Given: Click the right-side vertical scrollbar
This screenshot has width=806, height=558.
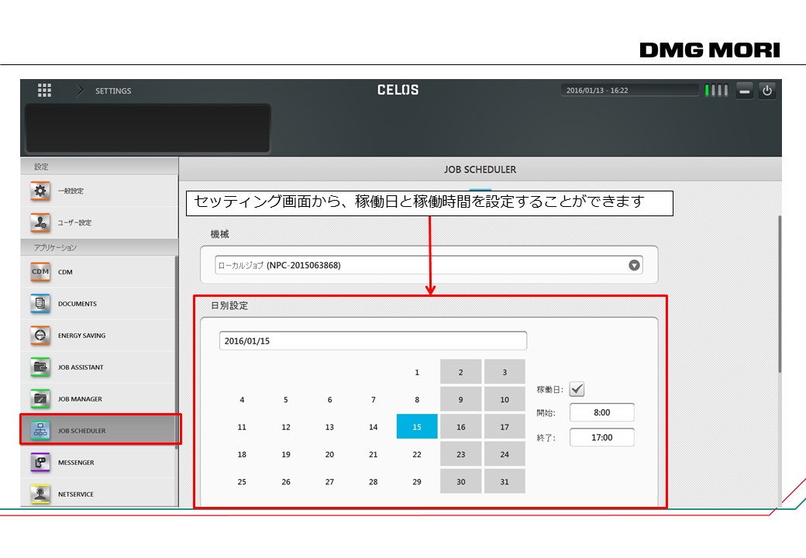Looking at the screenshot, I should (x=778, y=294).
